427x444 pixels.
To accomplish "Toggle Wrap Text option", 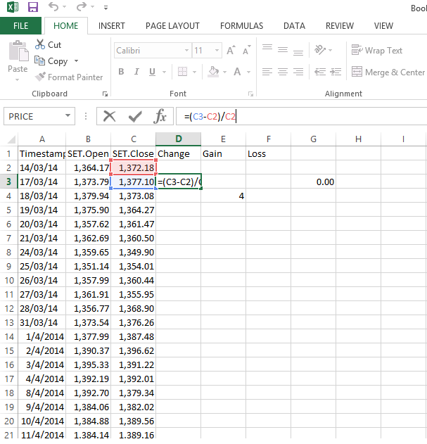I will click(x=377, y=51).
